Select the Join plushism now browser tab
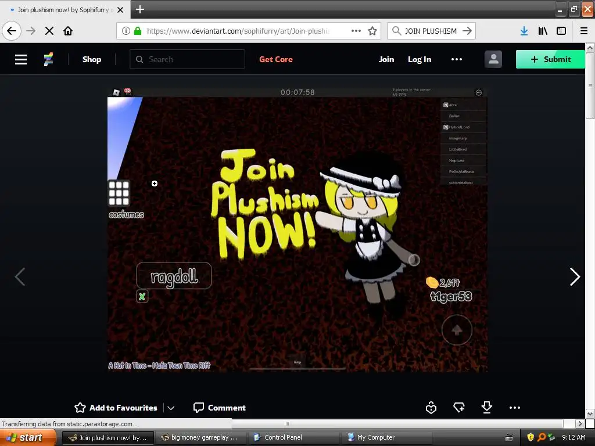The width and height of the screenshot is (595, 446). (x=65, y=10)
